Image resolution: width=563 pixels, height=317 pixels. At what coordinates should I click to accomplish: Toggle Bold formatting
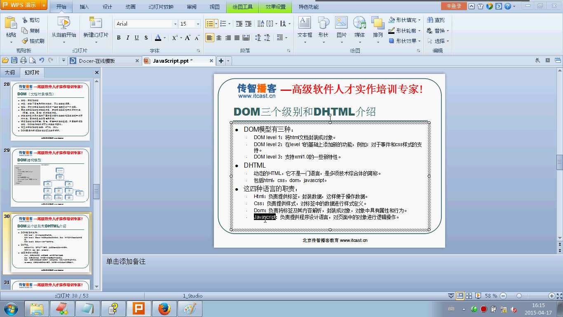tap(119, 38)
